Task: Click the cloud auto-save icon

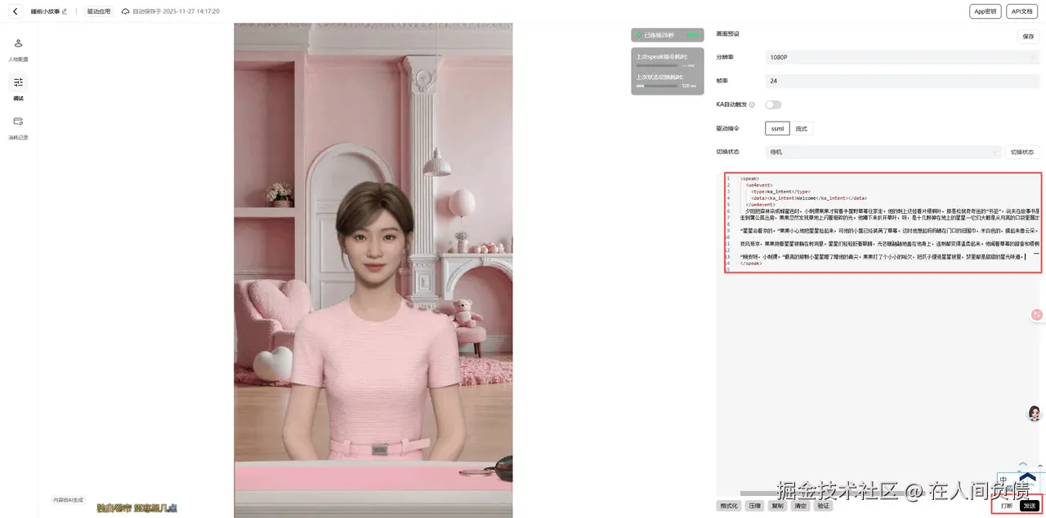Action: click(x=125, y=11)
